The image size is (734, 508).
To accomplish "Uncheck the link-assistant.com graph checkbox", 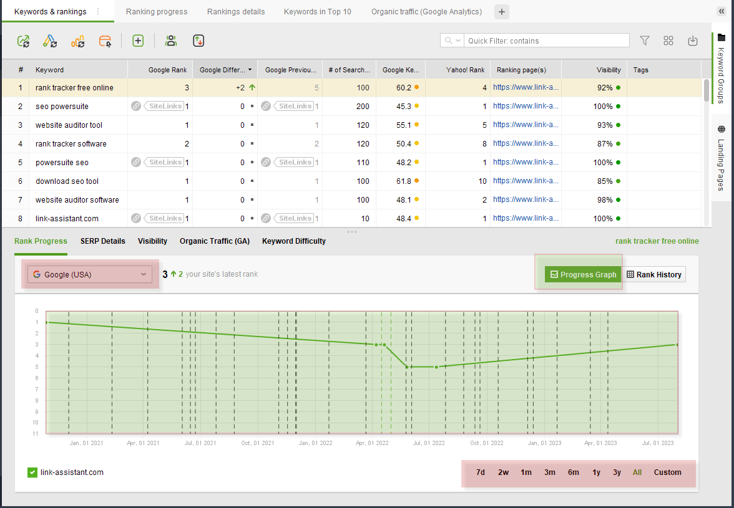I will [x=32, y=472].
